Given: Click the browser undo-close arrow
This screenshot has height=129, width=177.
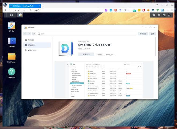Looking at the screenshot, I should tap(124, 10).
